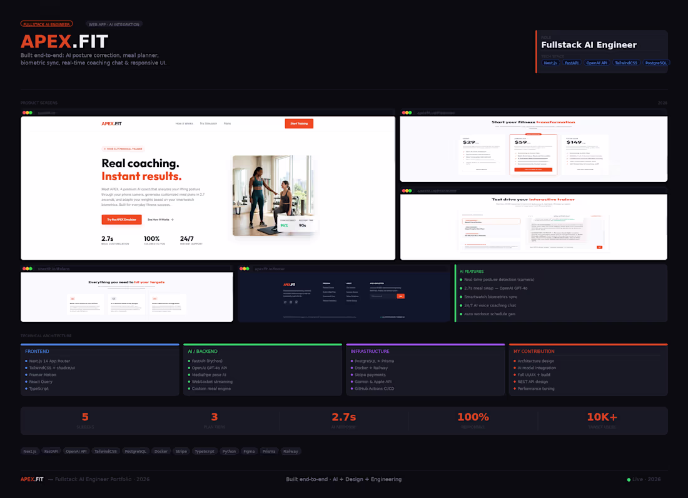Viewport: 688px width, 498px height.
Task: Click the large APEX.FIT title logo
Action: coord(64,42)
